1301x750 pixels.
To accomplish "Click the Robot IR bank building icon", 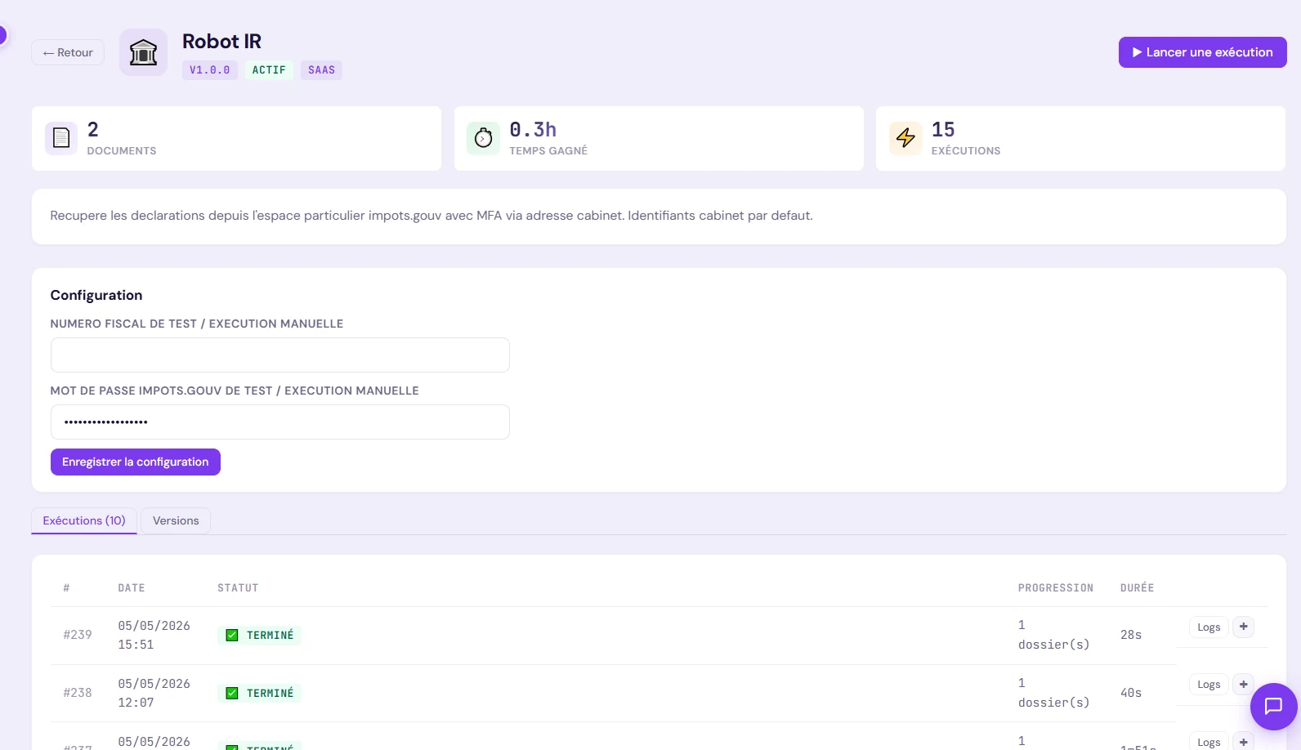I will [143, 52].
